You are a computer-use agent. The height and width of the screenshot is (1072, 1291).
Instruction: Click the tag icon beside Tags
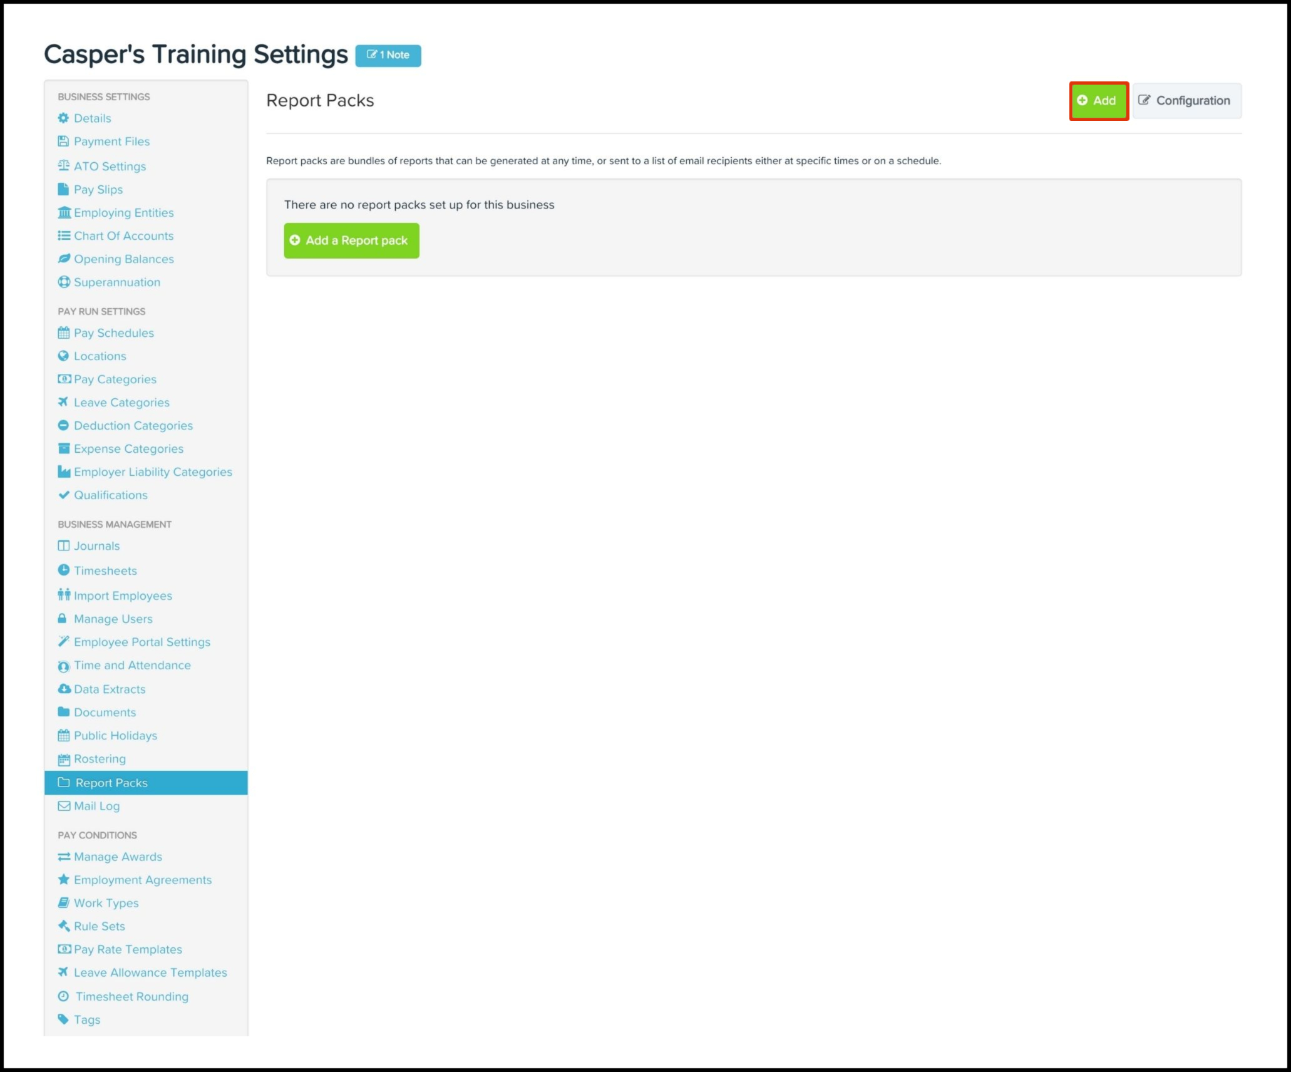63,1019
